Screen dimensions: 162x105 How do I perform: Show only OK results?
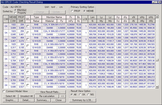(x=80, y=94)
